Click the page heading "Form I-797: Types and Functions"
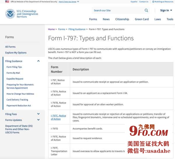 point(91,38)
